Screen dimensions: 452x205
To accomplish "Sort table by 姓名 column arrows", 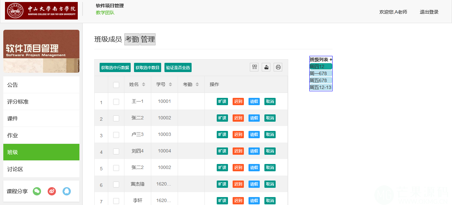I will pyautogui.click(x=144, y=85).
